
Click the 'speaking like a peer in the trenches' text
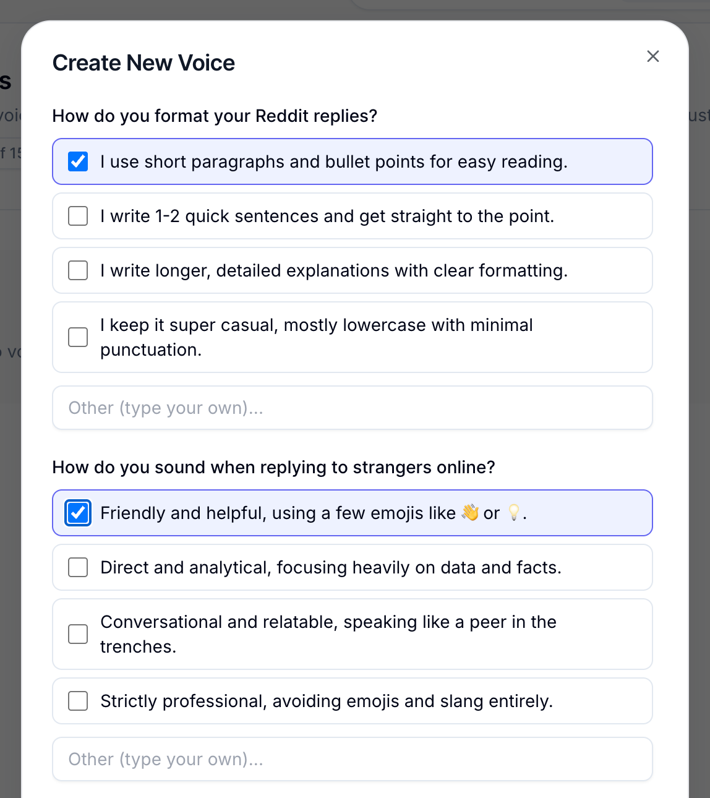tap(328, 634)
